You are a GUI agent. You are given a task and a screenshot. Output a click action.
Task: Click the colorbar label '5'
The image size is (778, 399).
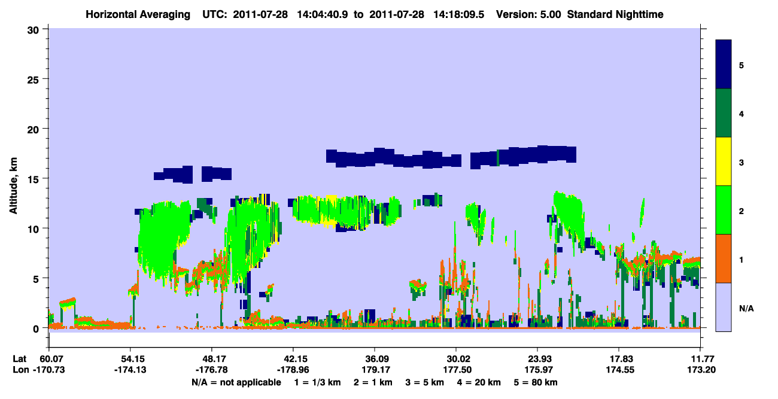coord(741,65)
